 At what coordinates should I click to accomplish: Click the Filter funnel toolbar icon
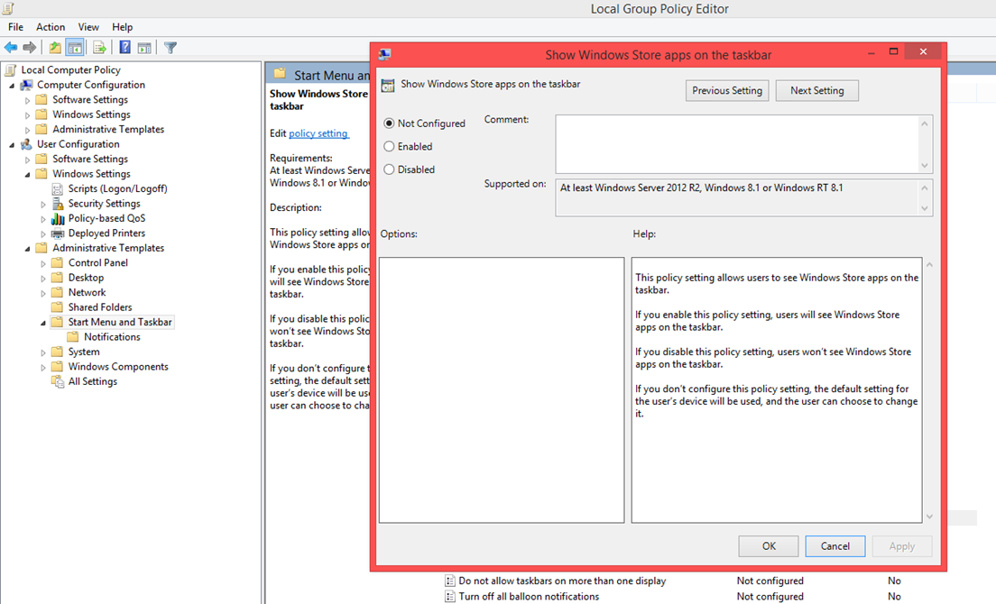click(x=171, y=48)
